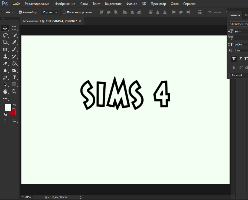Viewport: 248px width, 200px height.
Task: Select the Horizontal Type tool
Action: point(14,77)
